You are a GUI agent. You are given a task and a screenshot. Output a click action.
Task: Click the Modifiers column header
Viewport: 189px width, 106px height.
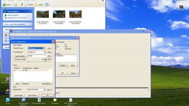tap(40, 68)
